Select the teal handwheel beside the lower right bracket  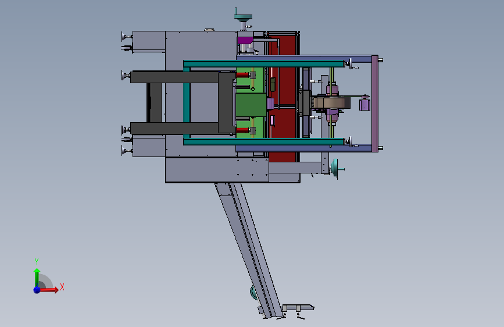click(x=337, y=168)
